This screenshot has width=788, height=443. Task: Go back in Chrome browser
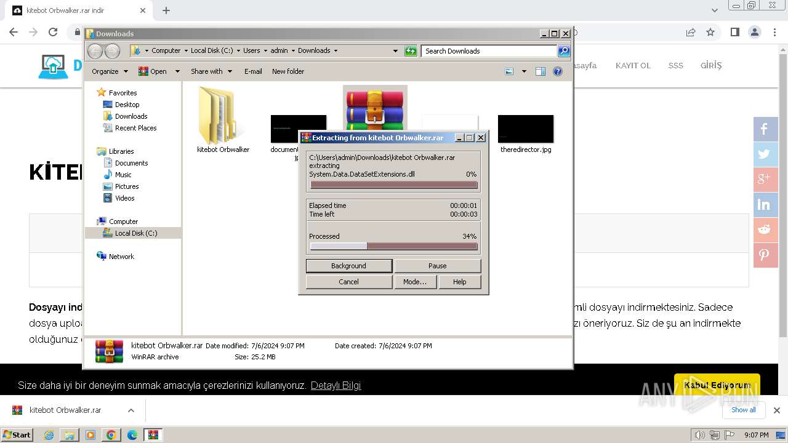pyautogui.click(x=14, y=32)
